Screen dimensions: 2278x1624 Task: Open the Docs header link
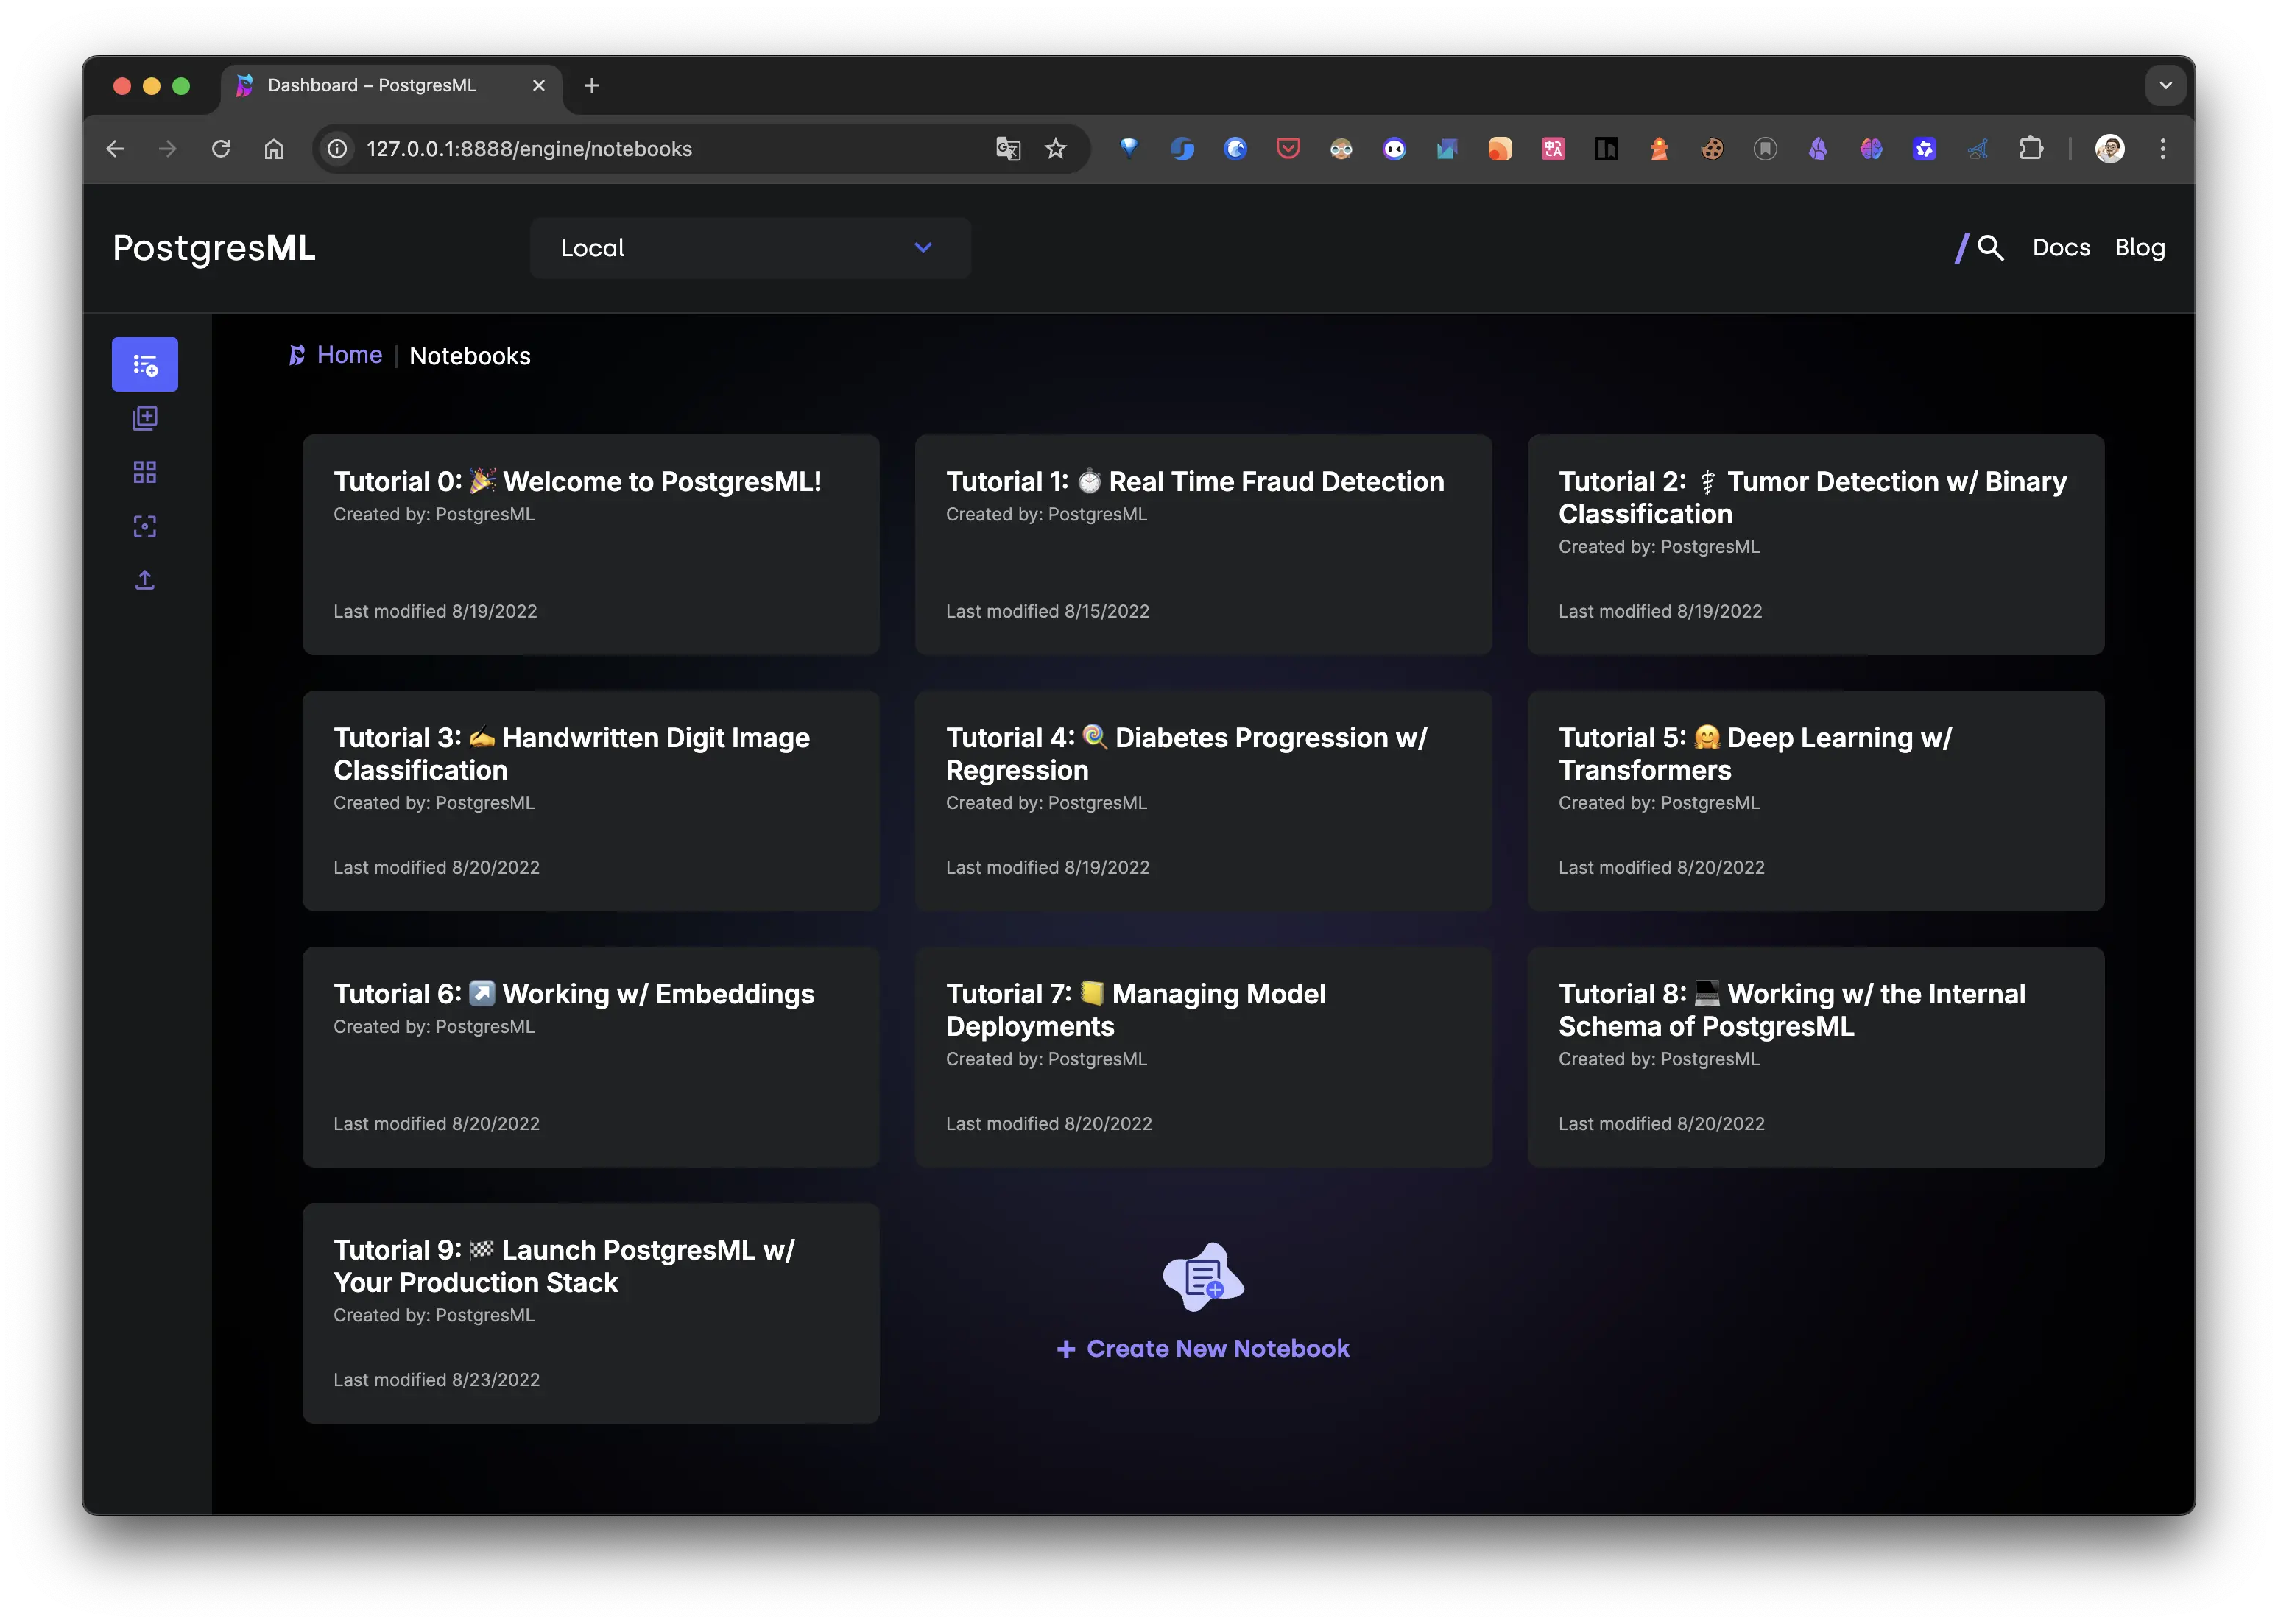pos(2060,248)
